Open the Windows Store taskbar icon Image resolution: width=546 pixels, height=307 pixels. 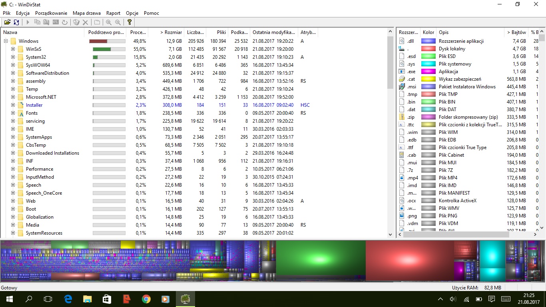tap(107, 299)
